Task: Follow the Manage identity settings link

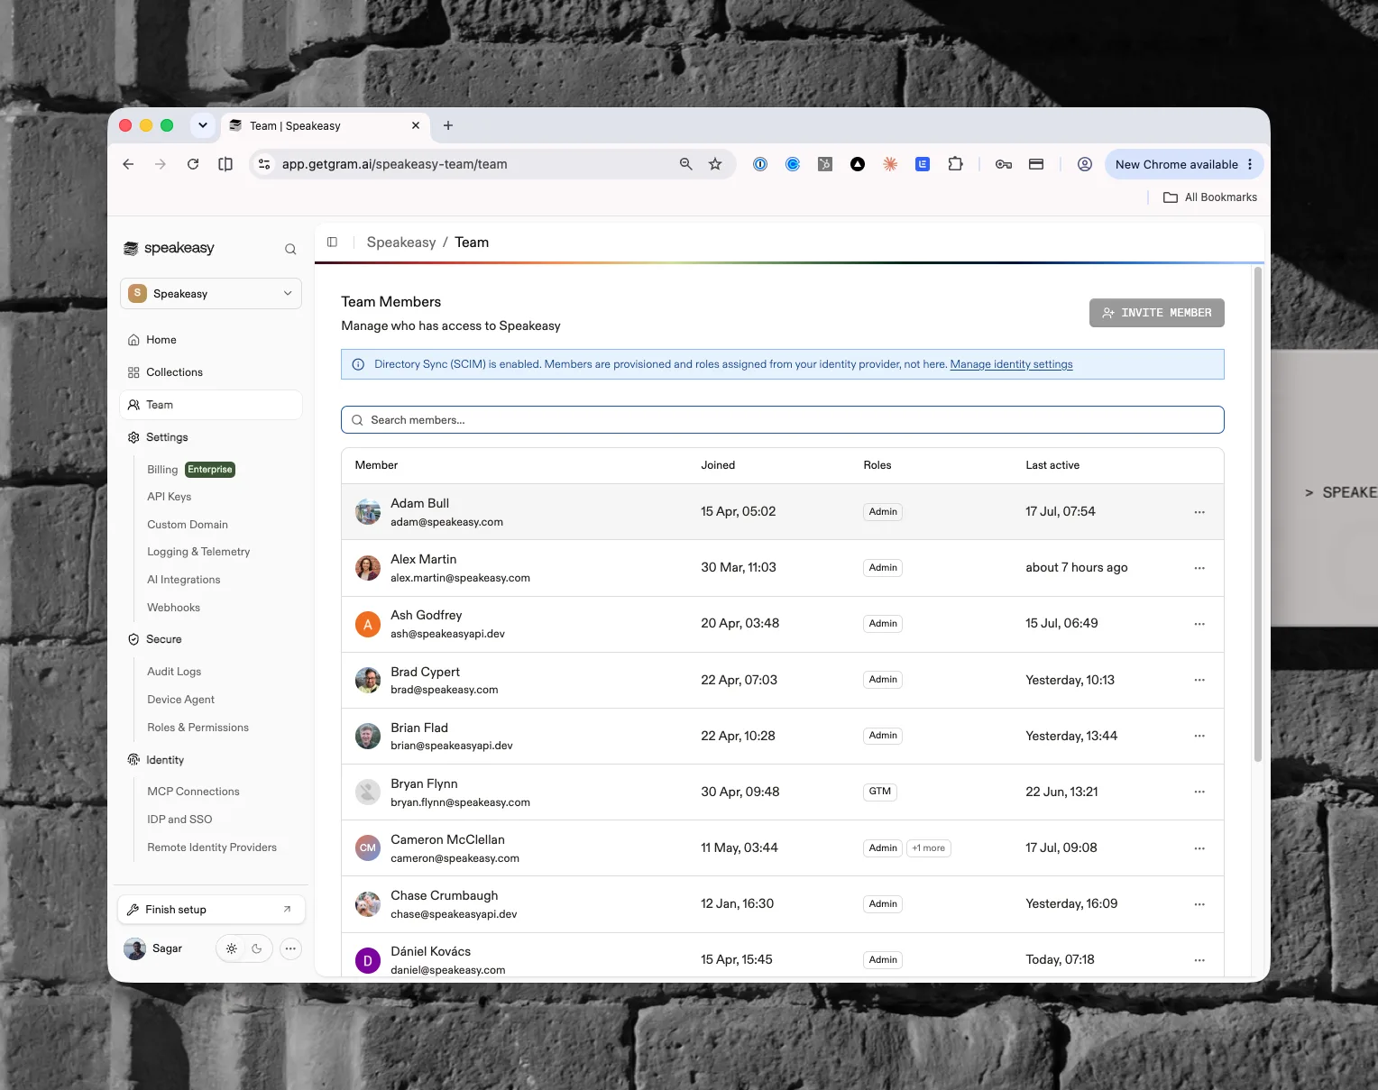Action: click(1011, 364)
